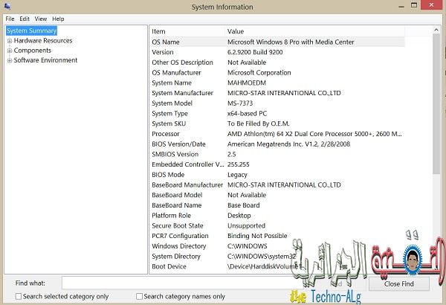Image resolution: width=446 pixels, height=305 pixels.
Task: Select the BIOS Version/Date row
Action: (277, 144)
